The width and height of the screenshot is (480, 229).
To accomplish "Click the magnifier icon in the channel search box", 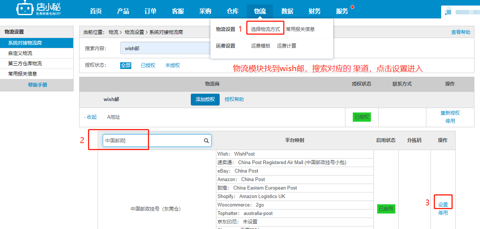I will (206, 140).
